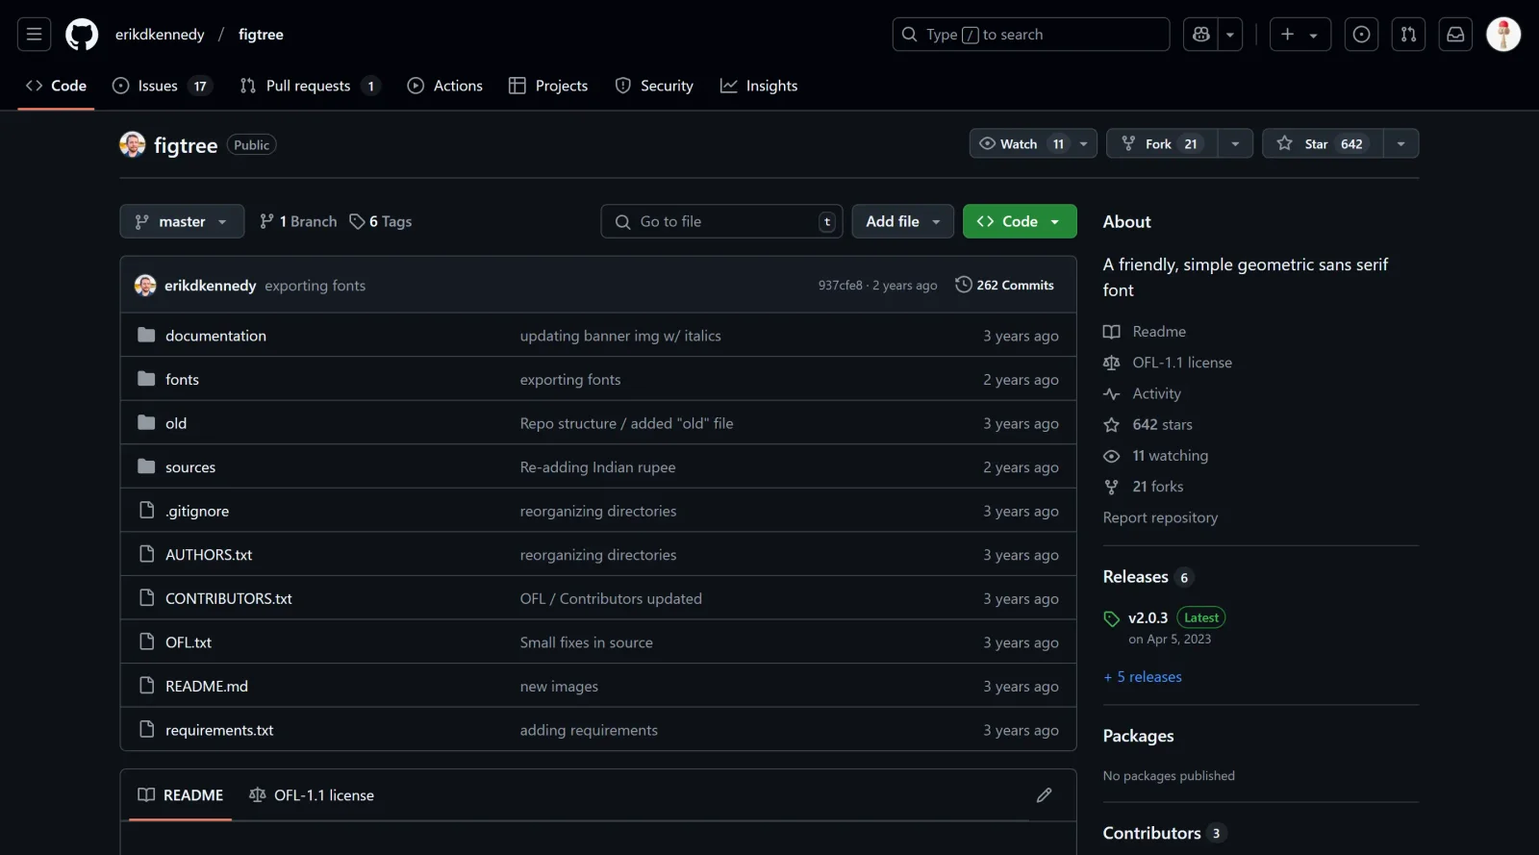Click the tag icon next to v2.0.3
Screen dimensions: 1539x855
1112,618
